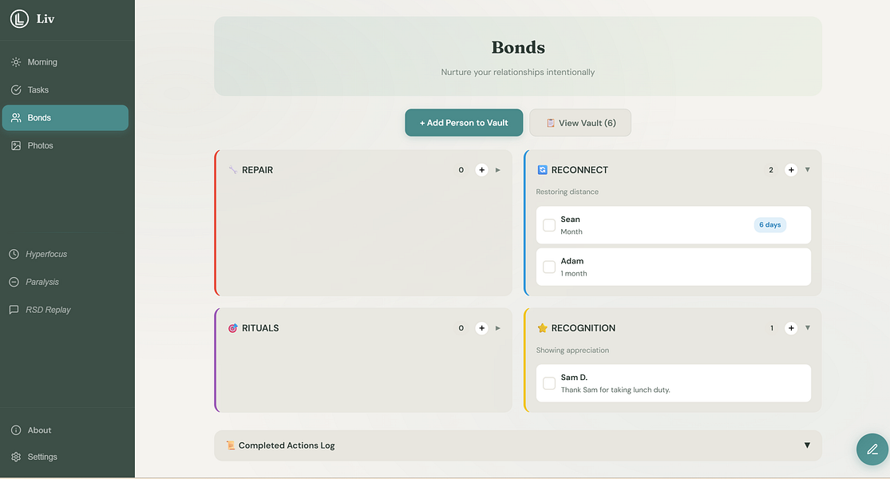890x479 pixels.
Task: Go to the Morning page
Action: [42, 62]
